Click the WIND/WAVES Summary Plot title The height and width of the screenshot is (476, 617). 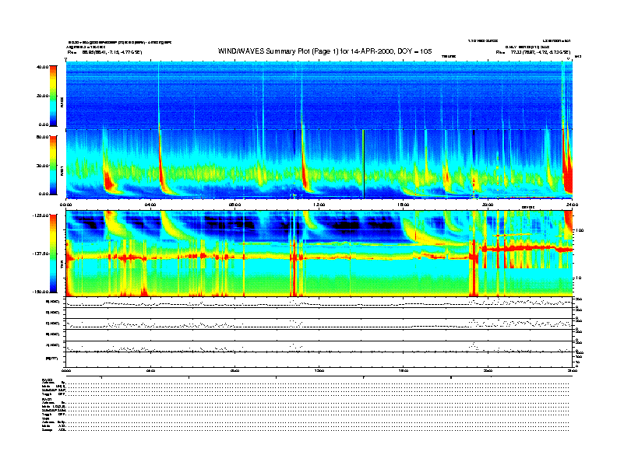click(325, 51)
